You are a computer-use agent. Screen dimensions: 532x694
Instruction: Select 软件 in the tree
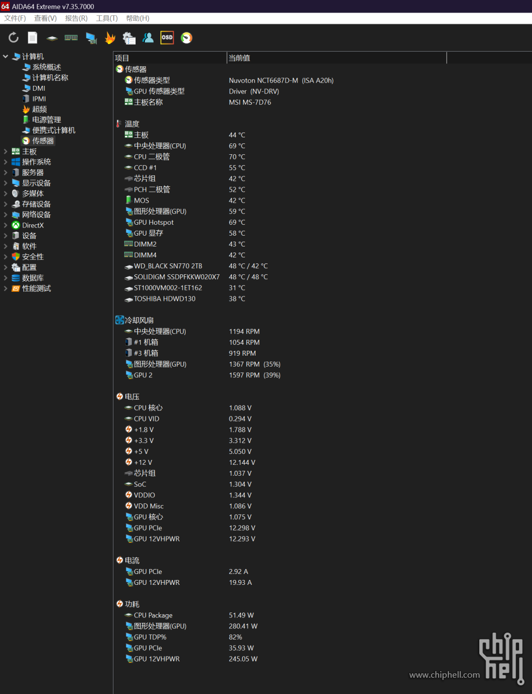(x=29, y=246)
